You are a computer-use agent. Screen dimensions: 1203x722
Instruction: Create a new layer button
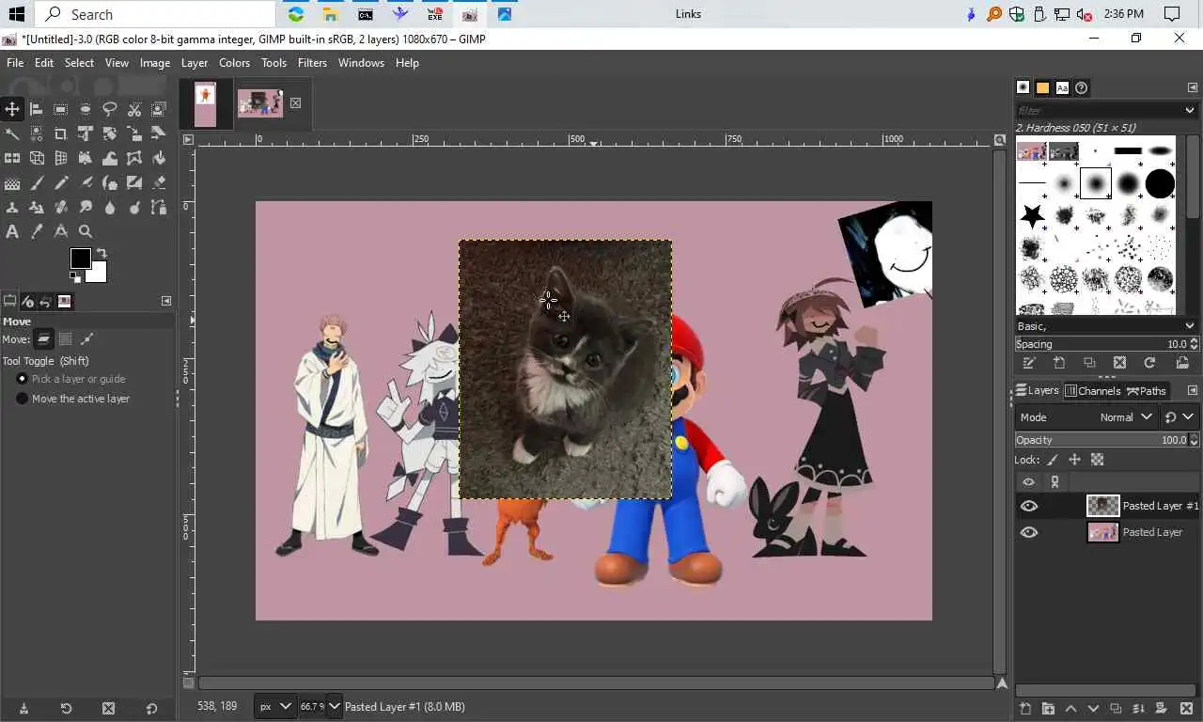1025,708
